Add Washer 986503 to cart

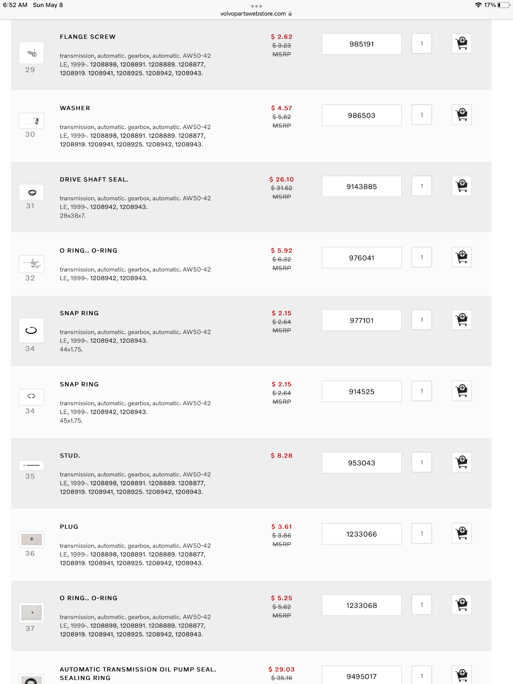click(x=461, y=115)
